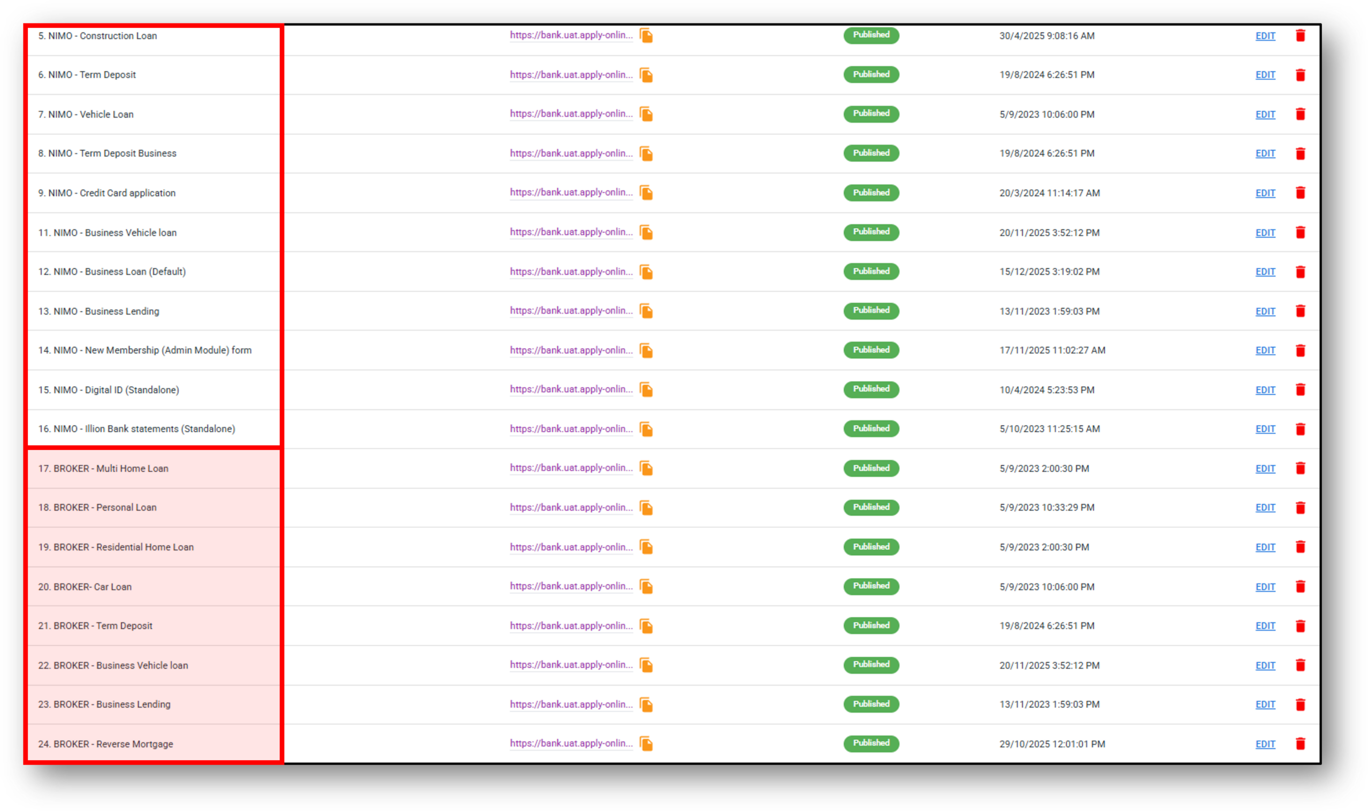
Task: Edit NIMO - Term Deposit Business form
Action: pos(1265,154)
